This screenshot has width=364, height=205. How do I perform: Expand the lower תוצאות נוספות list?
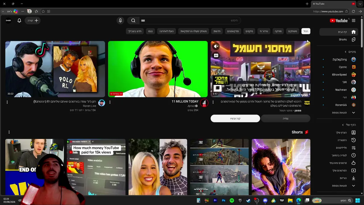coord(339,186)
